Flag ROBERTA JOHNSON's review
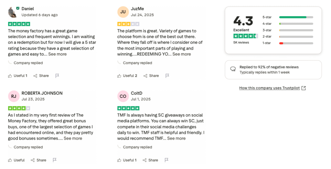This screenshot has width=331, height=169. click(x=54, y=160)
